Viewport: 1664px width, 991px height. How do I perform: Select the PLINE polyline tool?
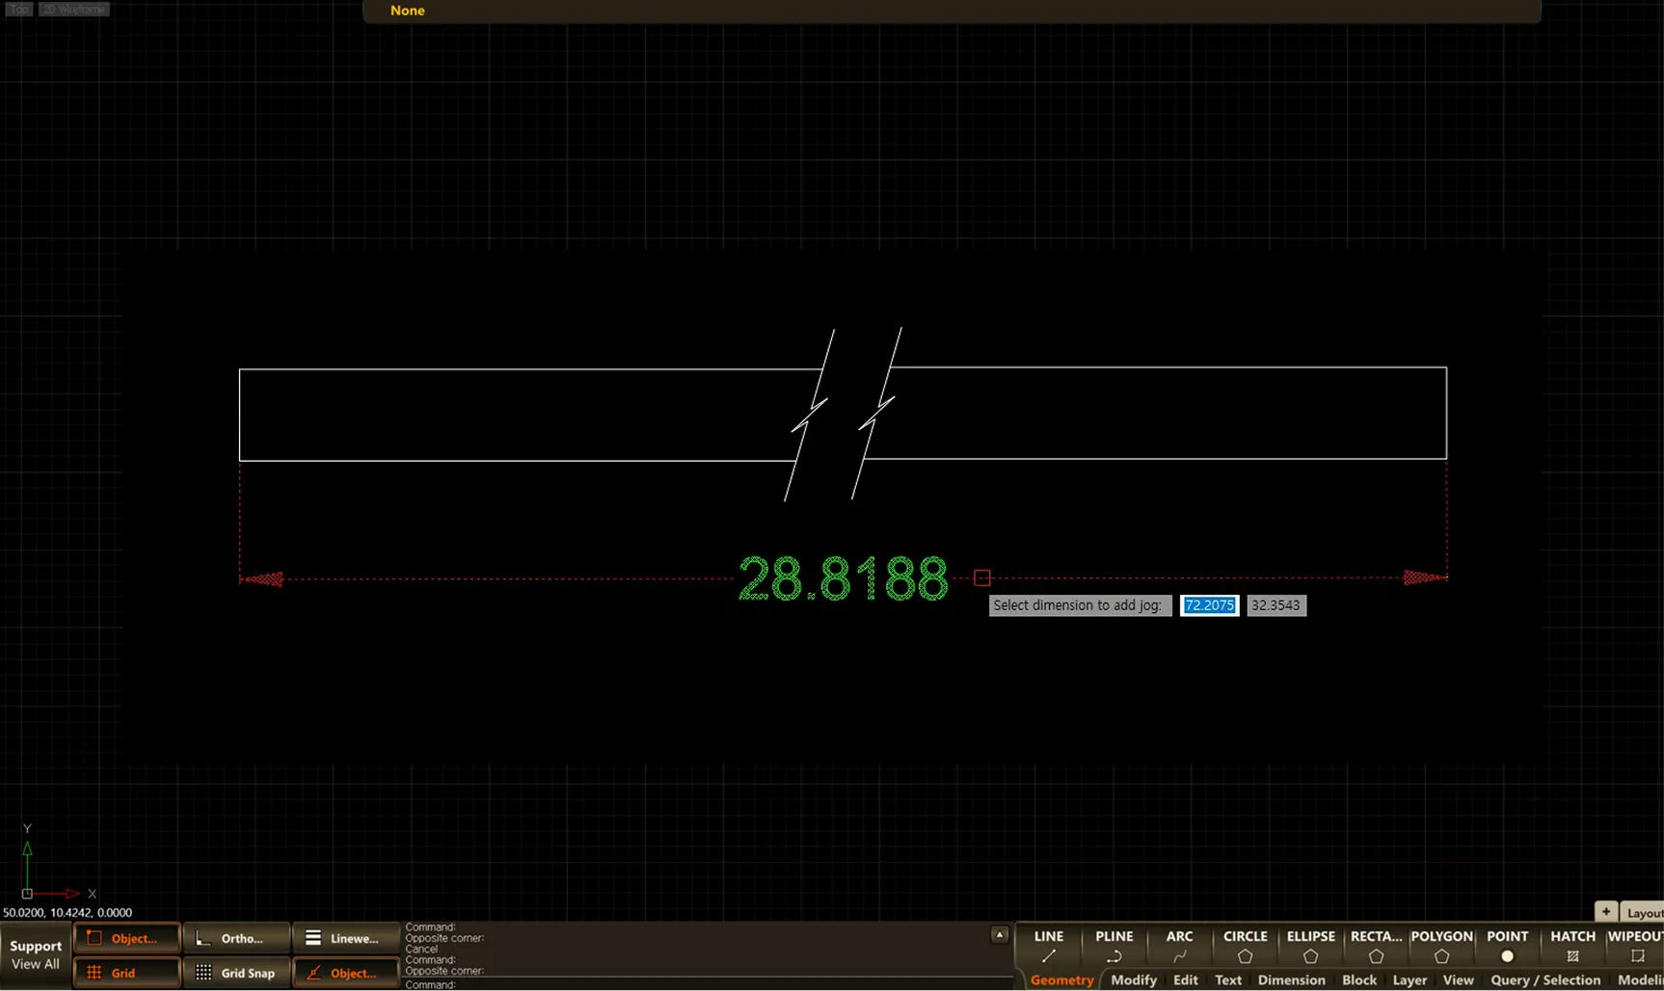click(x=1114, y=946)
